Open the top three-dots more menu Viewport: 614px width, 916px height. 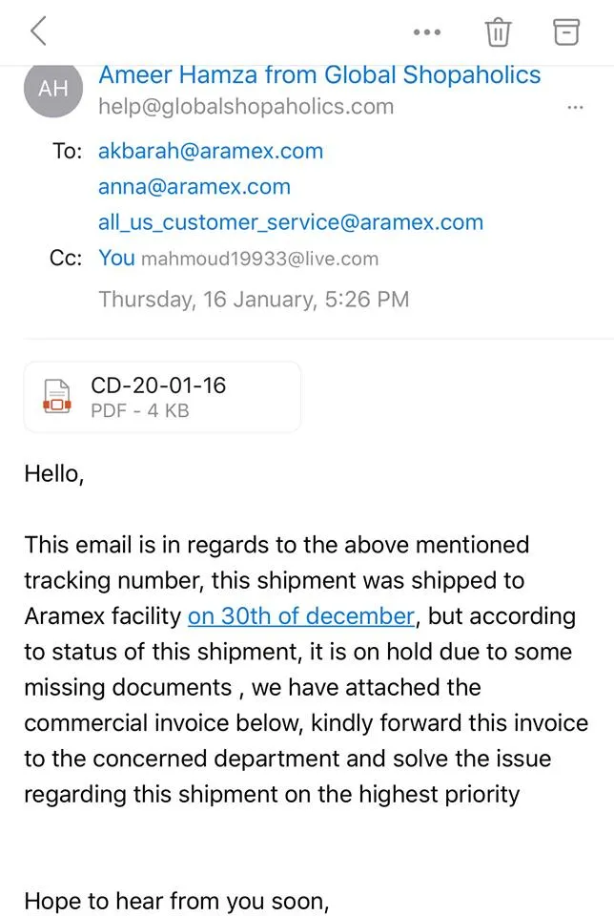tap(426, 32)
